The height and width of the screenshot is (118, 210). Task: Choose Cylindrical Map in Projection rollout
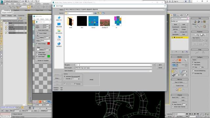pyautogui.click(x=199, y=35)
